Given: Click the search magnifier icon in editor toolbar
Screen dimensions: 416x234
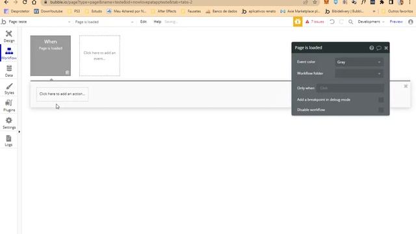Looking at the screenshot, I should (x=351, y=21).
